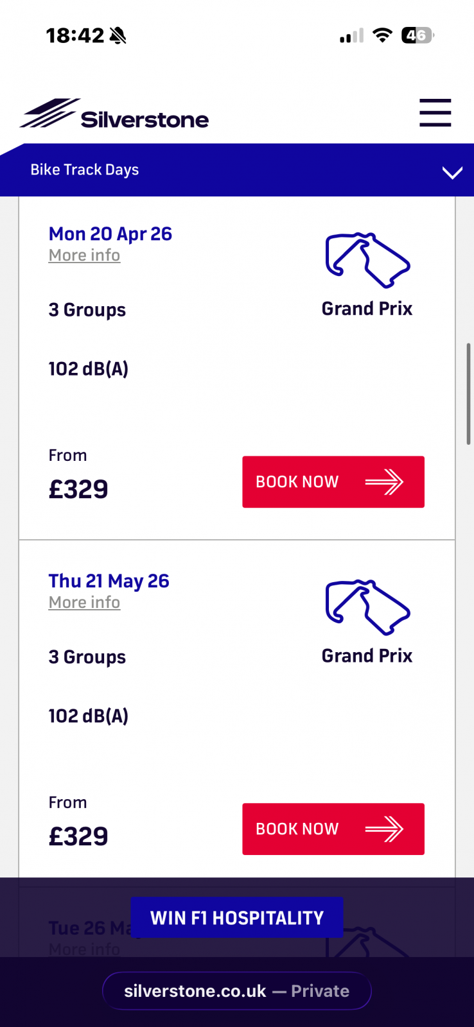Open the hamburger navigation menu

(x=435, y=112)
